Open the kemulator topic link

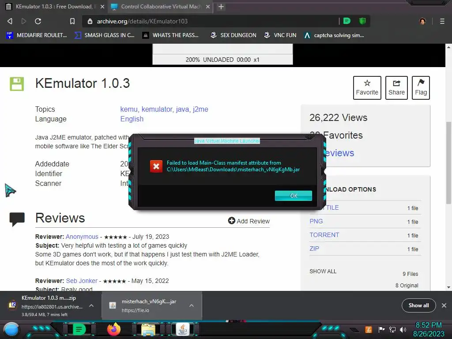(x=157, y=109)
